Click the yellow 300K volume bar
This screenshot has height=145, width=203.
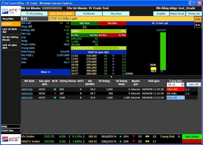(x=153, y=68)
